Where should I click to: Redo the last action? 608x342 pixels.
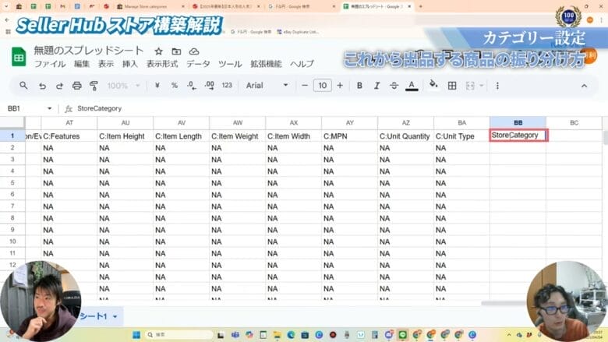59,86
